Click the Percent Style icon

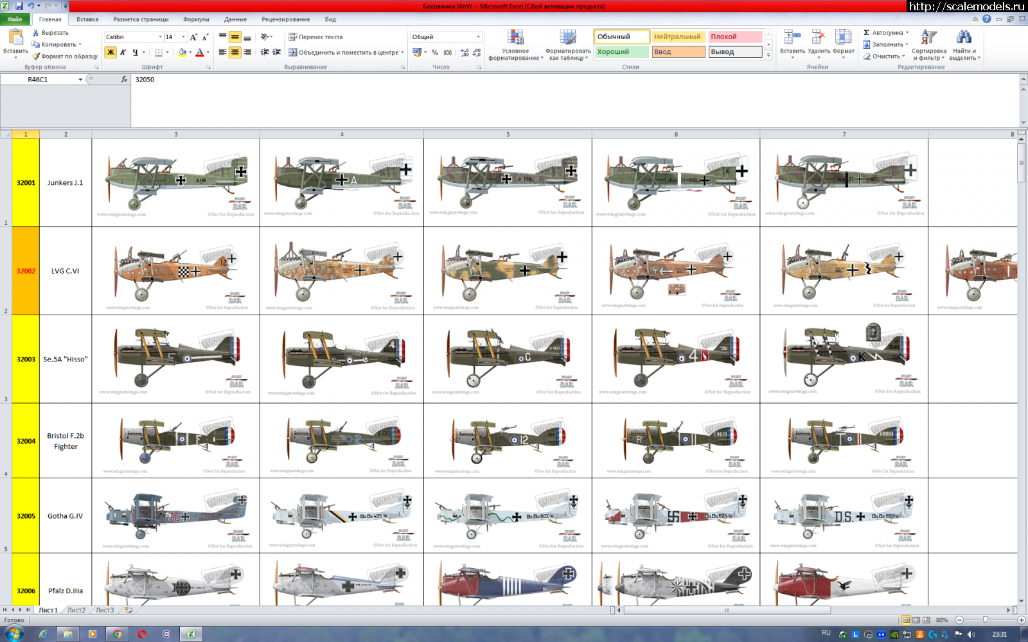click(x=435, y=53)
